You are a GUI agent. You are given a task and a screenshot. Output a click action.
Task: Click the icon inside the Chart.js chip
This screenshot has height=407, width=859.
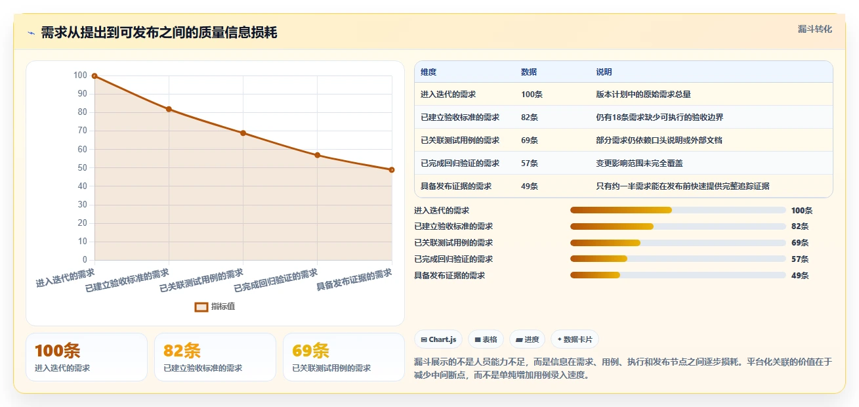[424, 339]
